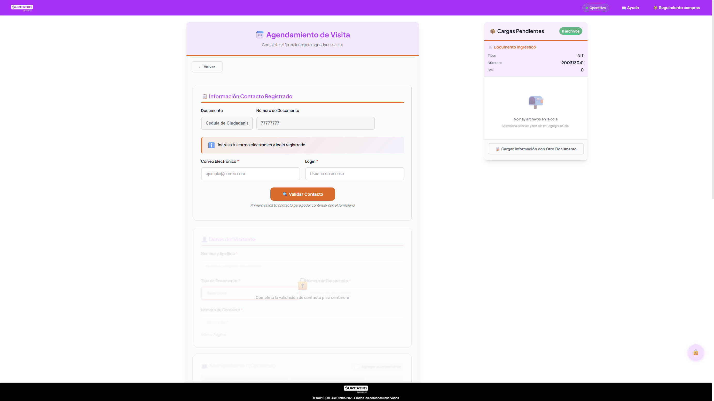Open Seguimiento compras in the header
Viewport: 714px width, 401px height.
pos(676,8)
